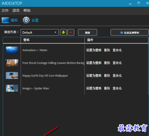Select Image 1 - Spider Man name
The image size is (149, 136).
[36, 88]
